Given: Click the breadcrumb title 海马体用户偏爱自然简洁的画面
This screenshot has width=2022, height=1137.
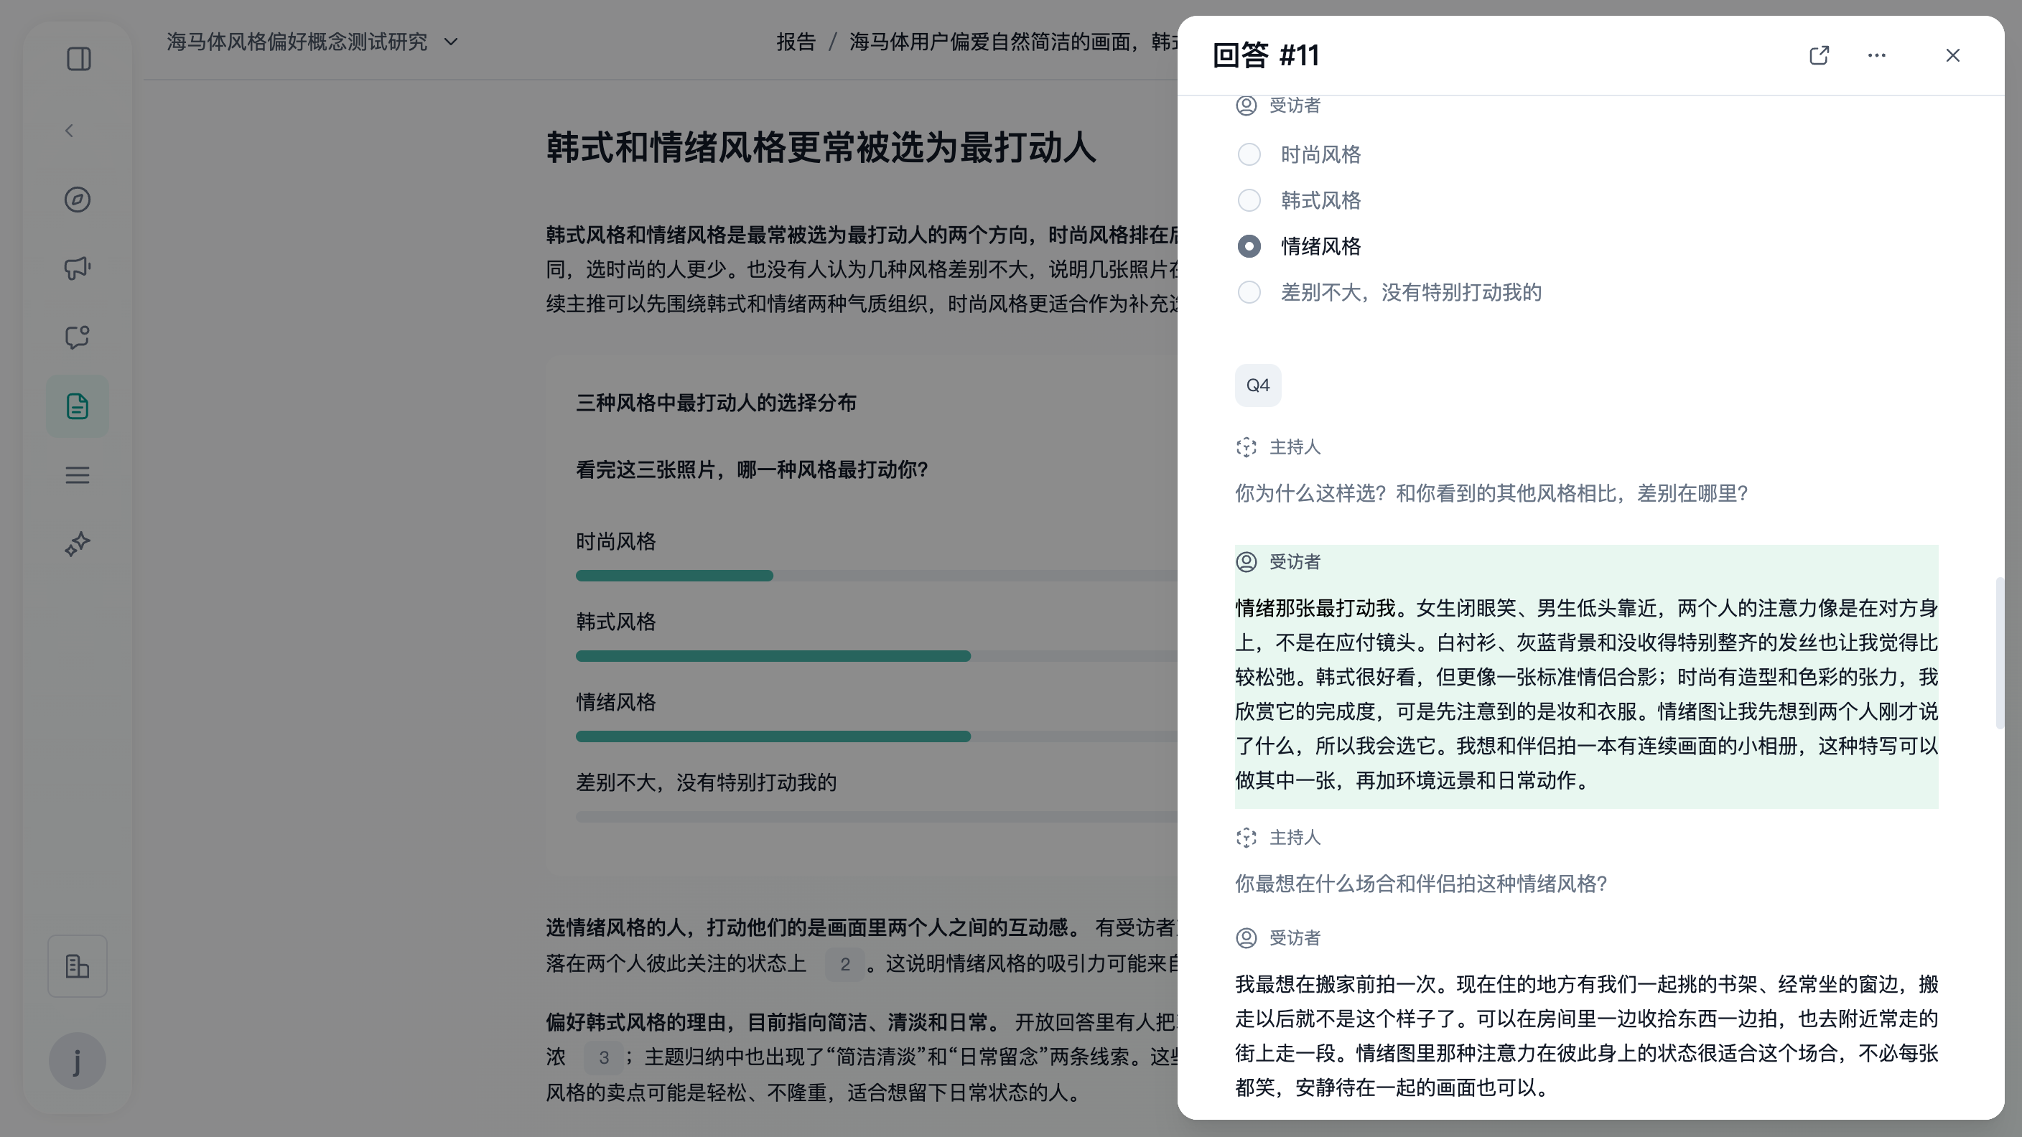Looking at the screenshot, I should (x=1012, y=42).
